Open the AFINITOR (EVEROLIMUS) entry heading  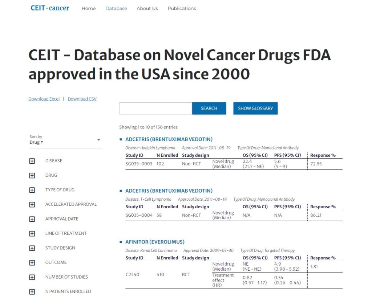(x=155, y=242)
